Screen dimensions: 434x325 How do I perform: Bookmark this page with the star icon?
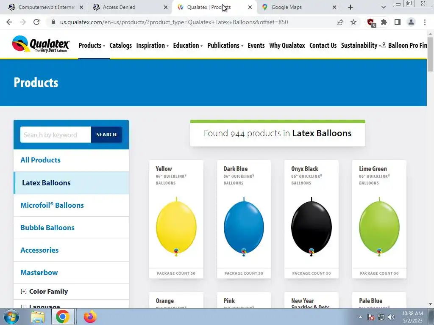pos(353,22)
